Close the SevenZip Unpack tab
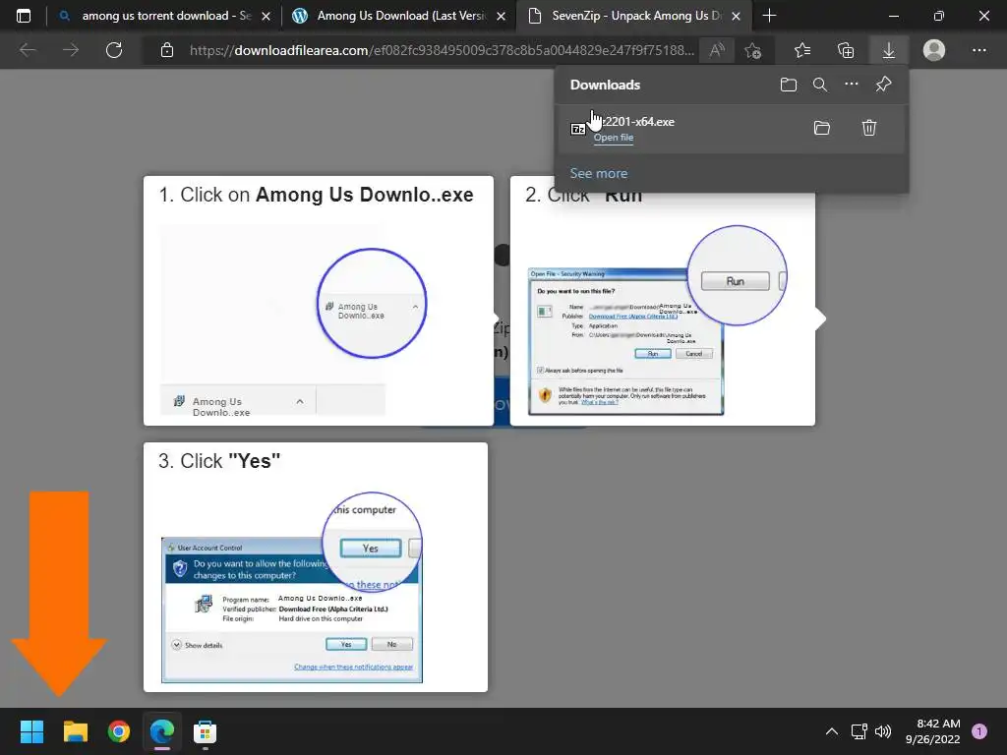 click(x=736, y=16)
